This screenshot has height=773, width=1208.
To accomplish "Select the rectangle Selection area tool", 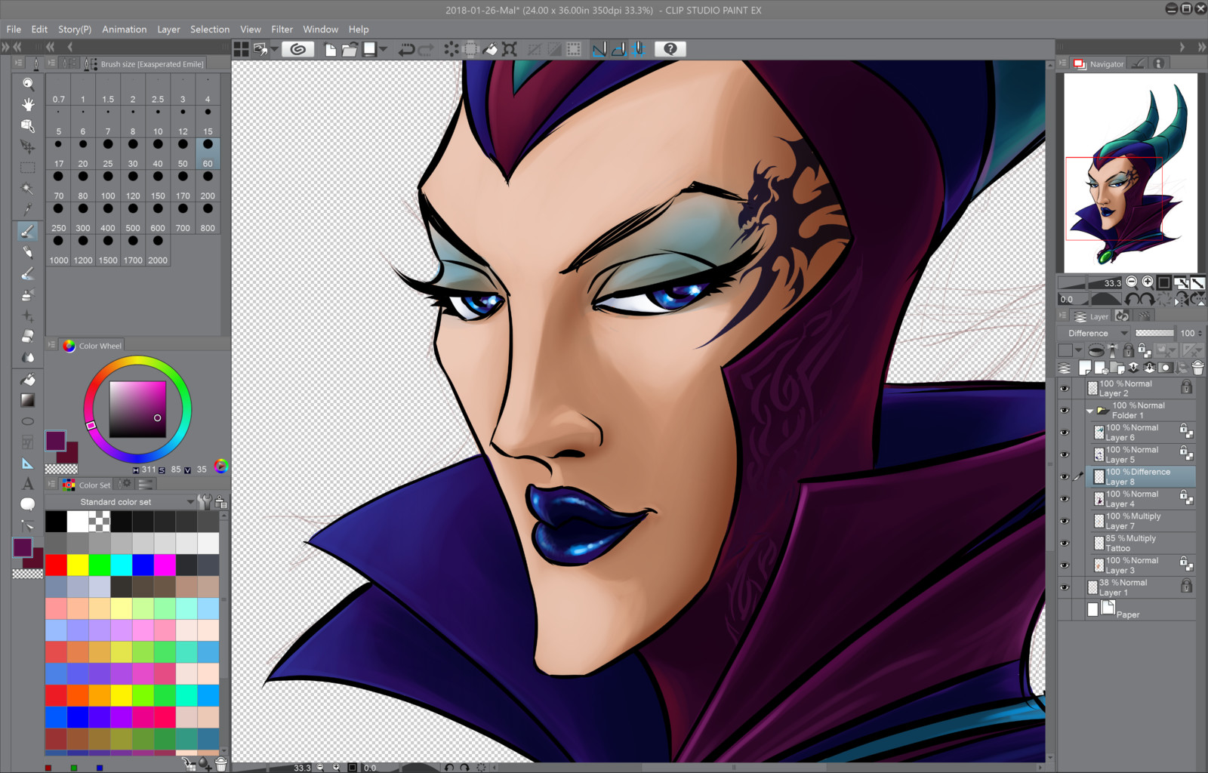I will click(x=28, y=168).
